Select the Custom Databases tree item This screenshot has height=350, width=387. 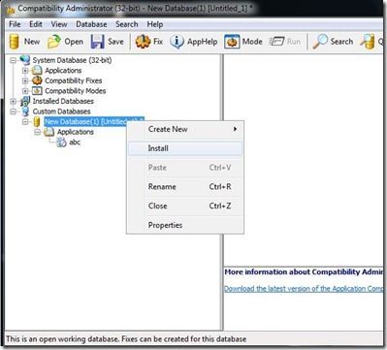pyautogui.click(x=61, y=111)
